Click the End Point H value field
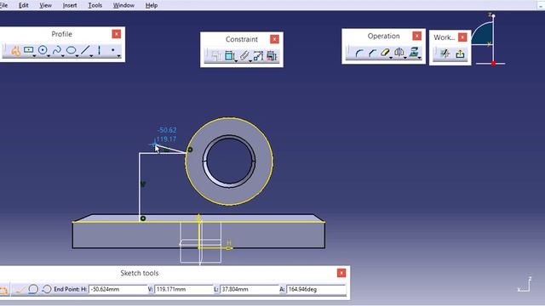The height and width of the screenshot is (306, 545). [118, 289]
